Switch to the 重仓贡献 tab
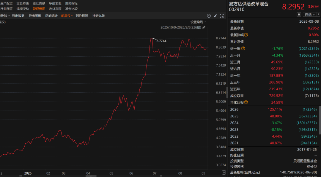 pyautogui.click(x=39, y=3)
